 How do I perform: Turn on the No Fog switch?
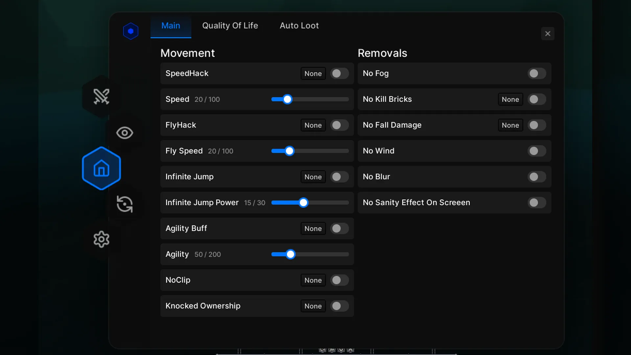(x=537, y=74)
